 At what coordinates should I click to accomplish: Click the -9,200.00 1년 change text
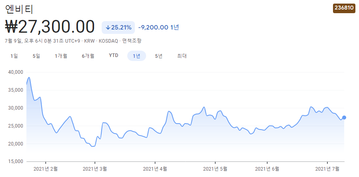pyautogui.click(x=158, y=28)
